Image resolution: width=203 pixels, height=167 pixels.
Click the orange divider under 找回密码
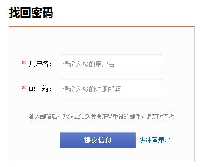click(x=102, y=27)
